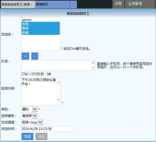Close the 短信发送给员工 tab

click(x=31, y=5)
